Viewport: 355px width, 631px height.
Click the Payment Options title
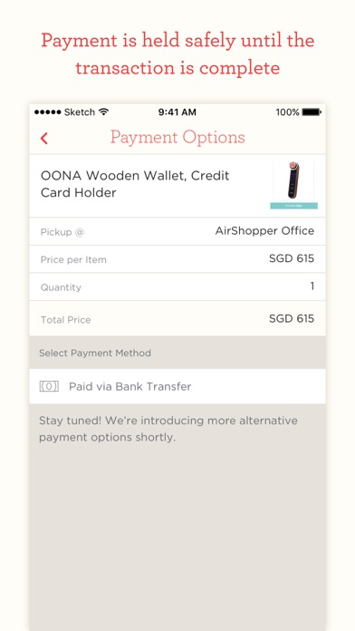point(177,138)
